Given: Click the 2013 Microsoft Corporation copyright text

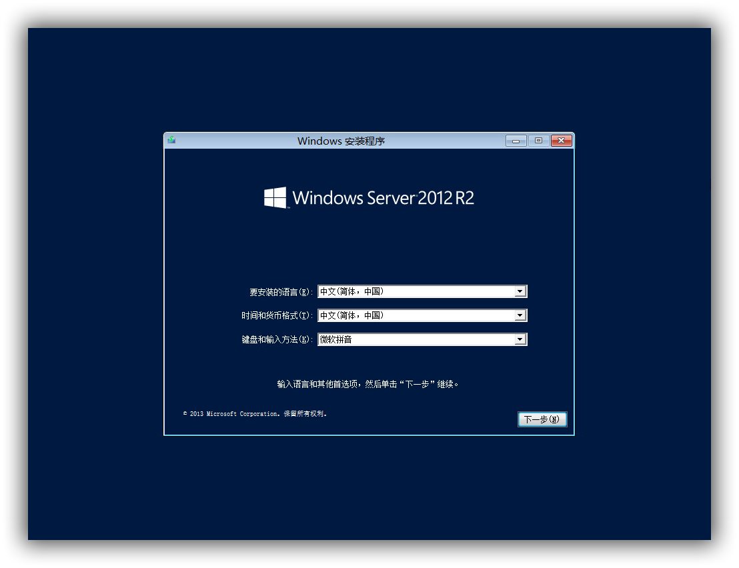Looking at the screenshot, I should coord(255,414).
